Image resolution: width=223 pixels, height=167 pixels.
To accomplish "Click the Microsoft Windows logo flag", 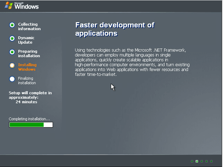I will click(9, 6).
